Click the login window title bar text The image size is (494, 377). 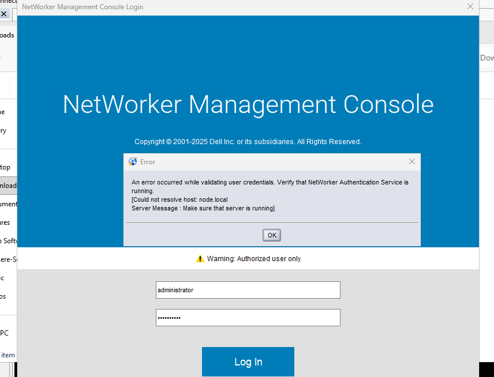pyautogui.click(x=83, y=7)
